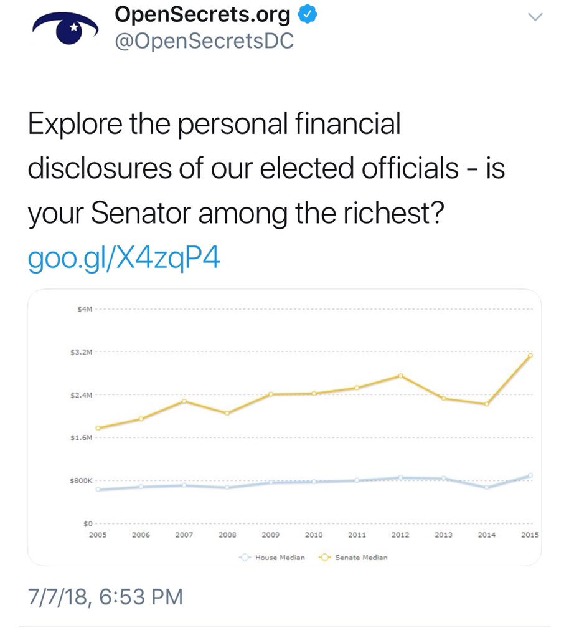Toggle the Senate Median legend series

tap(354, 557)
